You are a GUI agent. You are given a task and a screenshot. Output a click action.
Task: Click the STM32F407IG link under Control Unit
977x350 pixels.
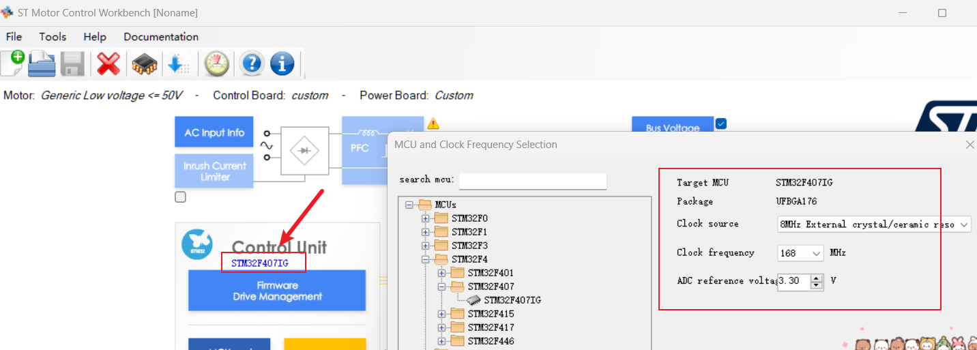point(259,263)
